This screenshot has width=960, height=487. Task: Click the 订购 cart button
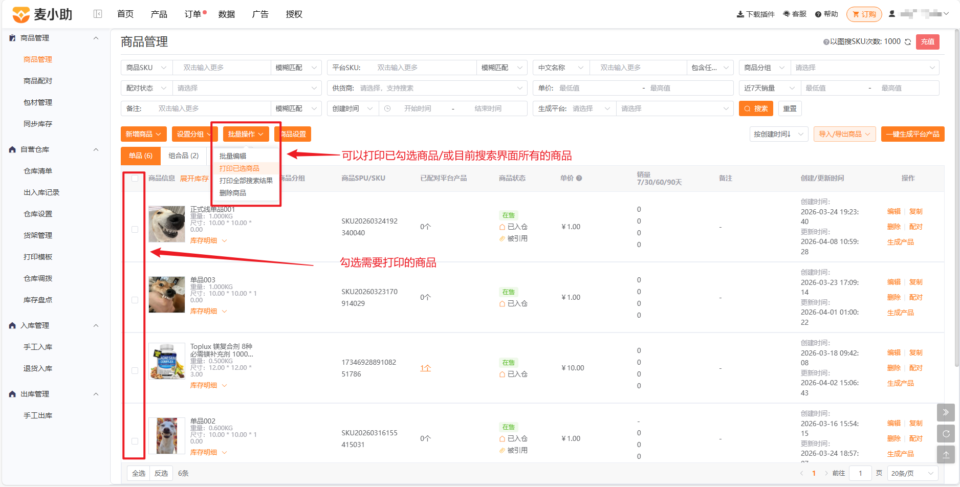click(864, 14)
